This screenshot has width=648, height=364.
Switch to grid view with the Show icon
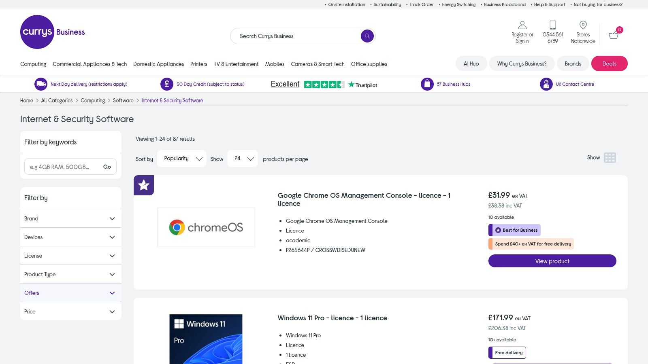tap(610, 158)
